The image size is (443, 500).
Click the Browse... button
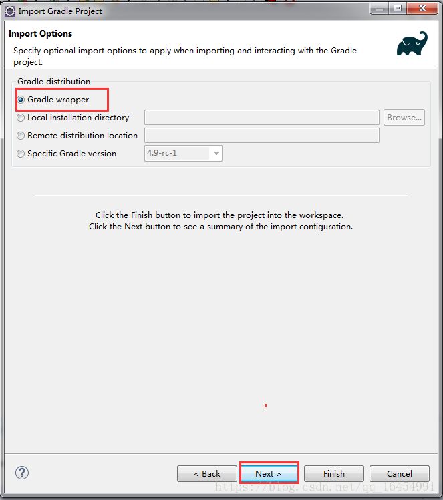tap(404, 118)
